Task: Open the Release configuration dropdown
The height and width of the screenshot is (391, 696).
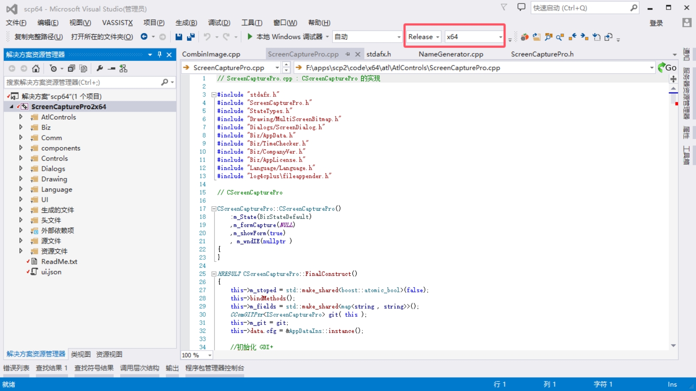Action: [x=424, y=37]
